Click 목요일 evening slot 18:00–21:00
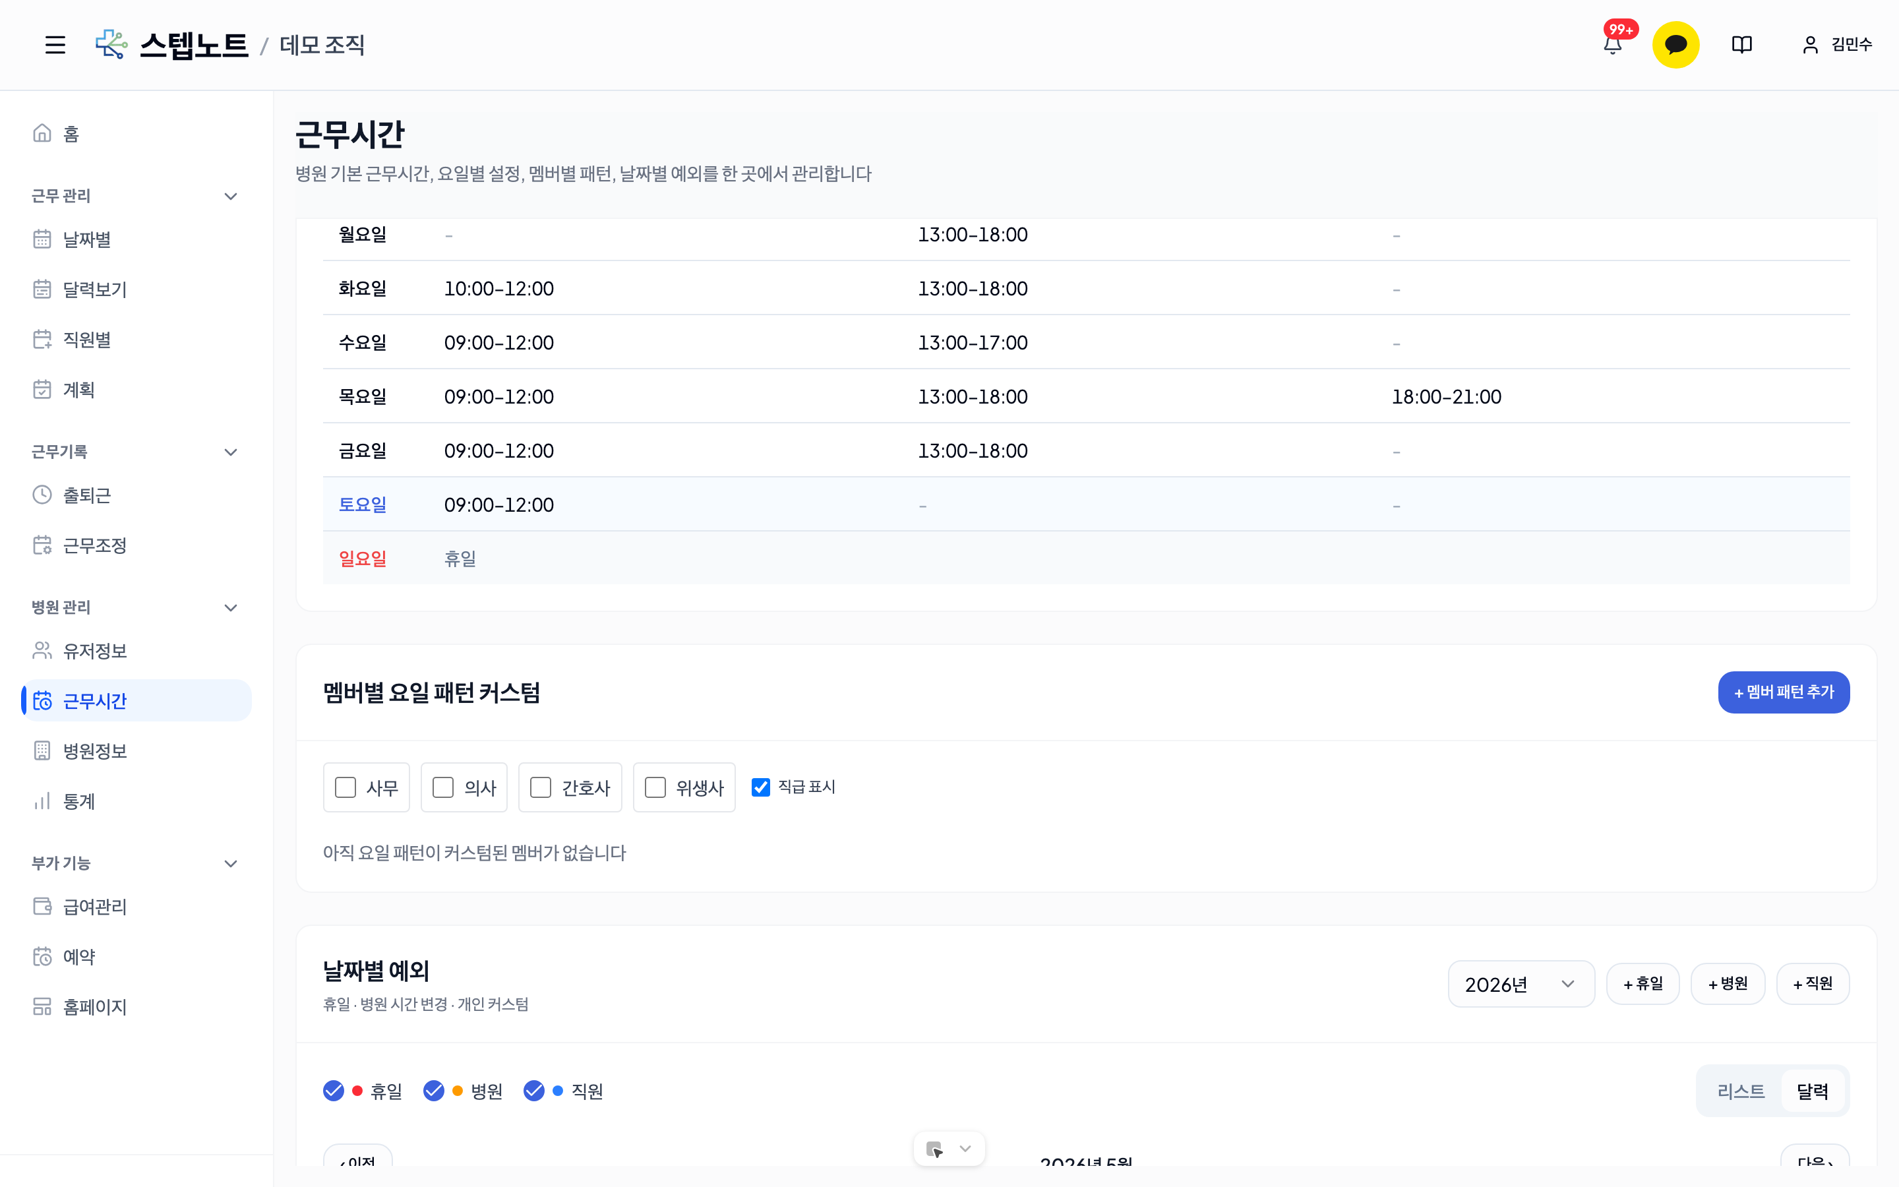The height and width of the screenshot is (1187, 1899). pos(1446,396)
